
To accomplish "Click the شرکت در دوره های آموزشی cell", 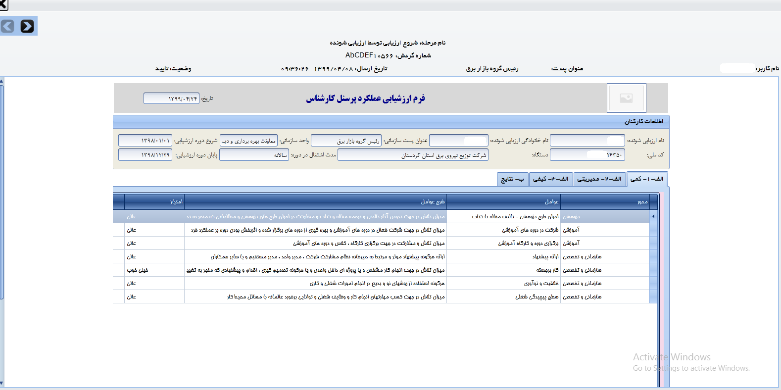I will coord(503,230).
